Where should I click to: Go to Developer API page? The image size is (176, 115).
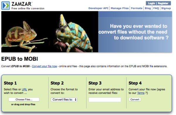tap(98, 8)
